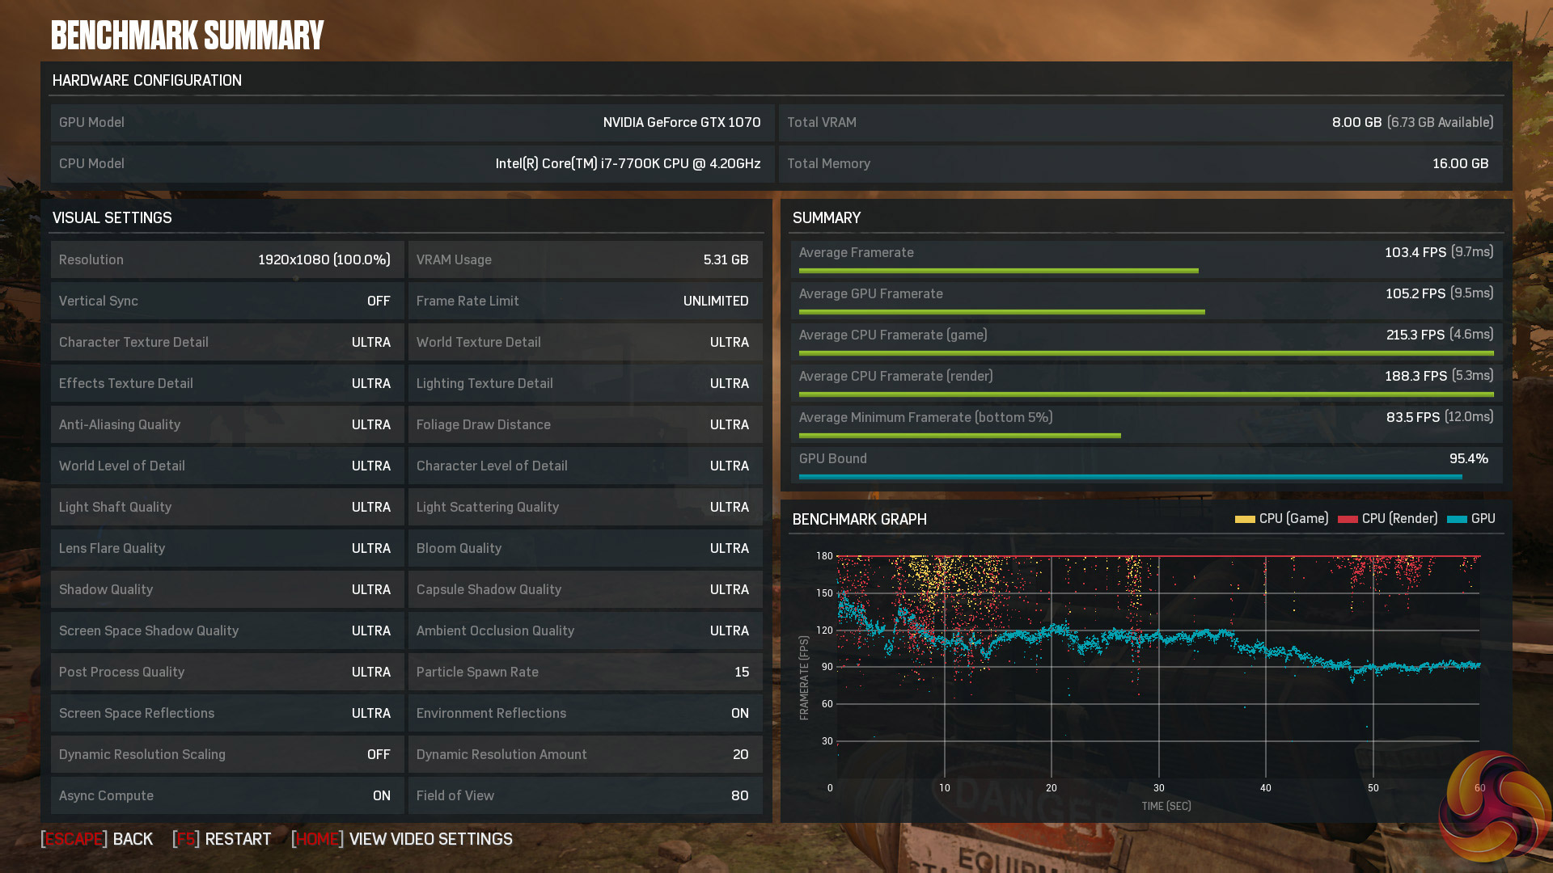Screen dimensions: 1553x873
Task: Click the Particle Spawn Rate value 15
Action: click(x=741, y=672)
